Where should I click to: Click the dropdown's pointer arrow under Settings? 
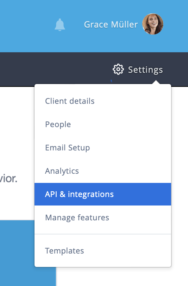point(156,82)
